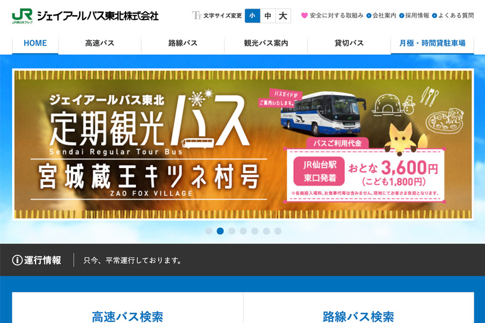Click the fox mascot illustration
Image resolution: width=485 pixels, height=323 pixels.
click(x=405, y=139)
